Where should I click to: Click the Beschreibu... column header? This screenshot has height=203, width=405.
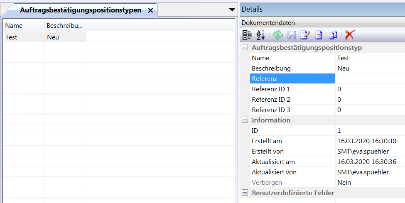tap(65, 26)
